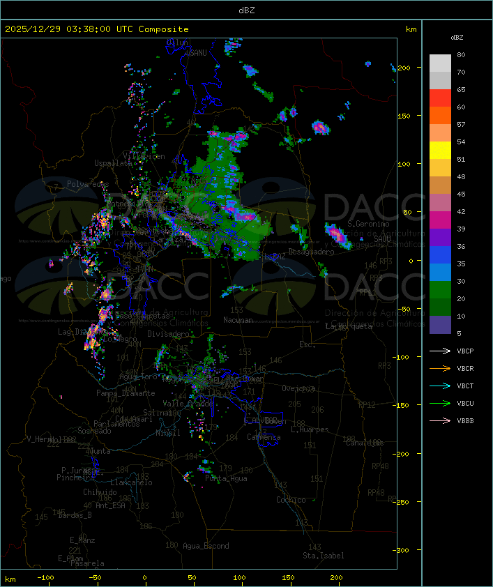Pick the bright orange legend swatch below red
The image size is (493, 587).
click(440, 115)
